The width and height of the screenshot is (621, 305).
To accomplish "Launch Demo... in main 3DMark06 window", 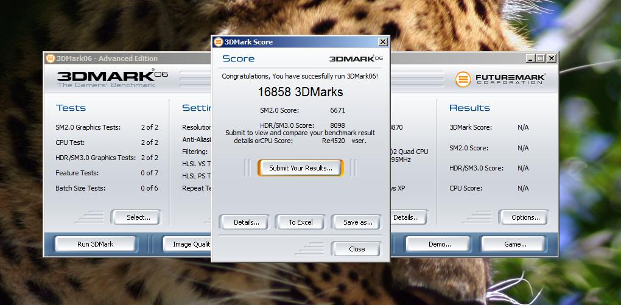I will [x=440, y=244].
